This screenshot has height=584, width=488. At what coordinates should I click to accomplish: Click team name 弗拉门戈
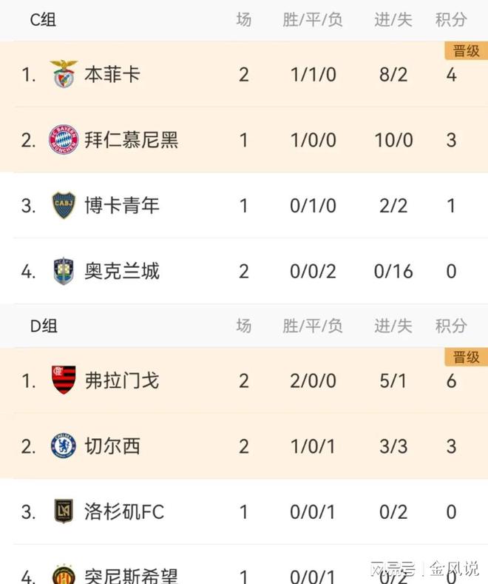[122, 380]
